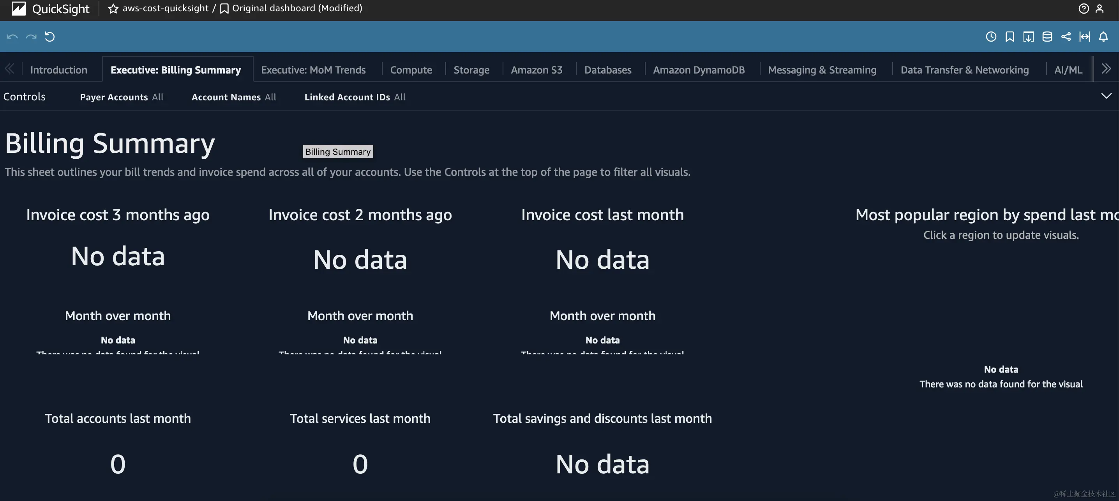Switch to Executive: MoM Trends tab
The width and height of the screenshot is (1119, 501).
point(313,70)
